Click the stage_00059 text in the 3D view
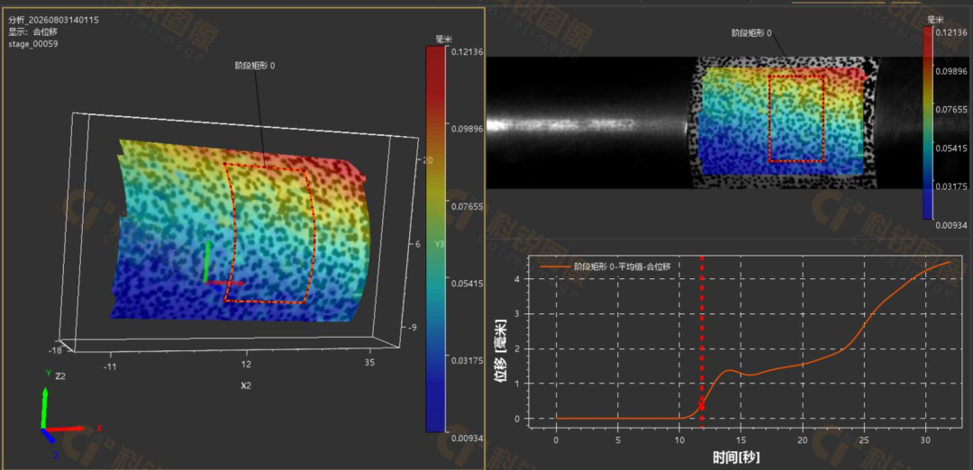973x470 pixels. (33, 44)
